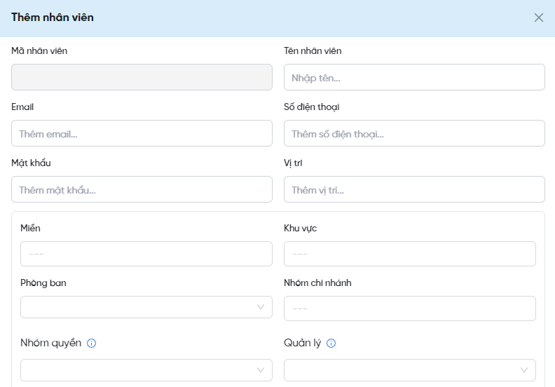Image resolution: width=555 pixels, height=387 pixels.
Task: Click the Nhóm chi nhánh selection box
Action: 409,308
